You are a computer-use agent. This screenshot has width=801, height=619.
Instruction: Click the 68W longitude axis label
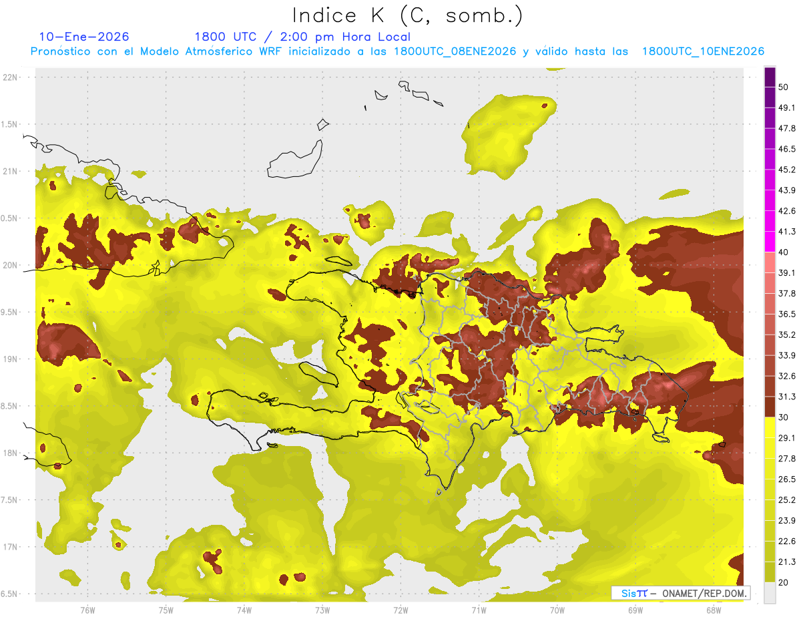pyautogui.click(x=714, y=610)
